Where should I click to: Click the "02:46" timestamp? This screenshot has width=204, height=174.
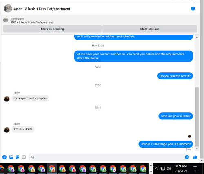pyautogui.click(x=98, y=108)
